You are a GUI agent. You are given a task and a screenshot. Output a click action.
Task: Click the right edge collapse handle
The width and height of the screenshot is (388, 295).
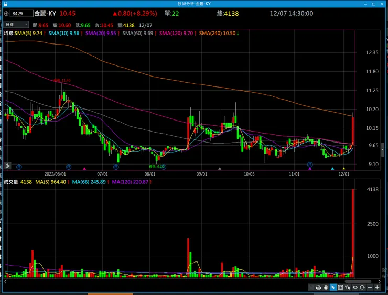383,149
